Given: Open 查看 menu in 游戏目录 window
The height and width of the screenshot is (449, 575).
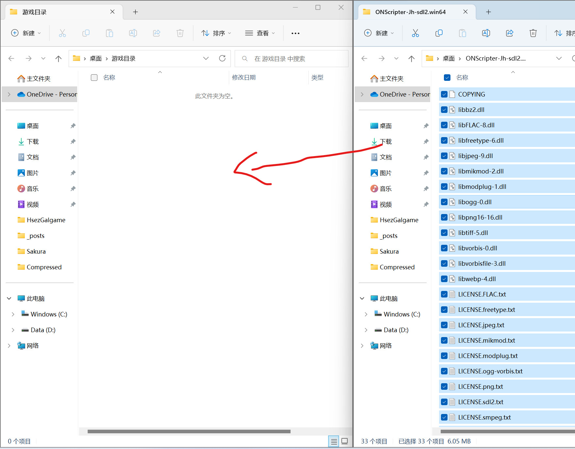Looking at the screenshot, I should [x=260, y=33].
